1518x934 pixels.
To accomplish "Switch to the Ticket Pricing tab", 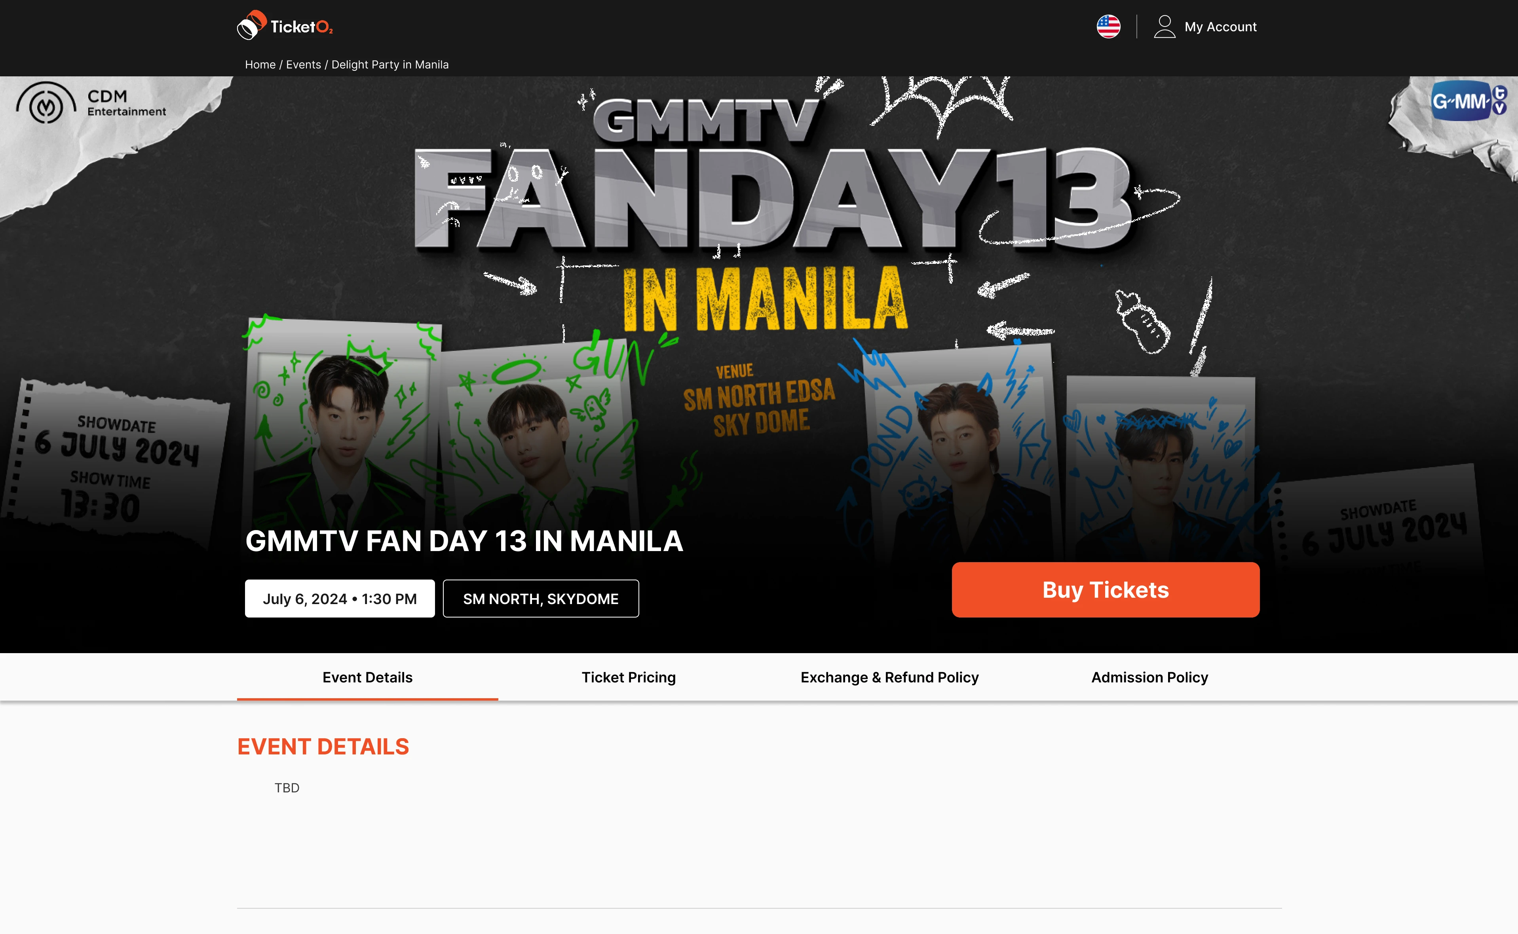I will 629,677.
